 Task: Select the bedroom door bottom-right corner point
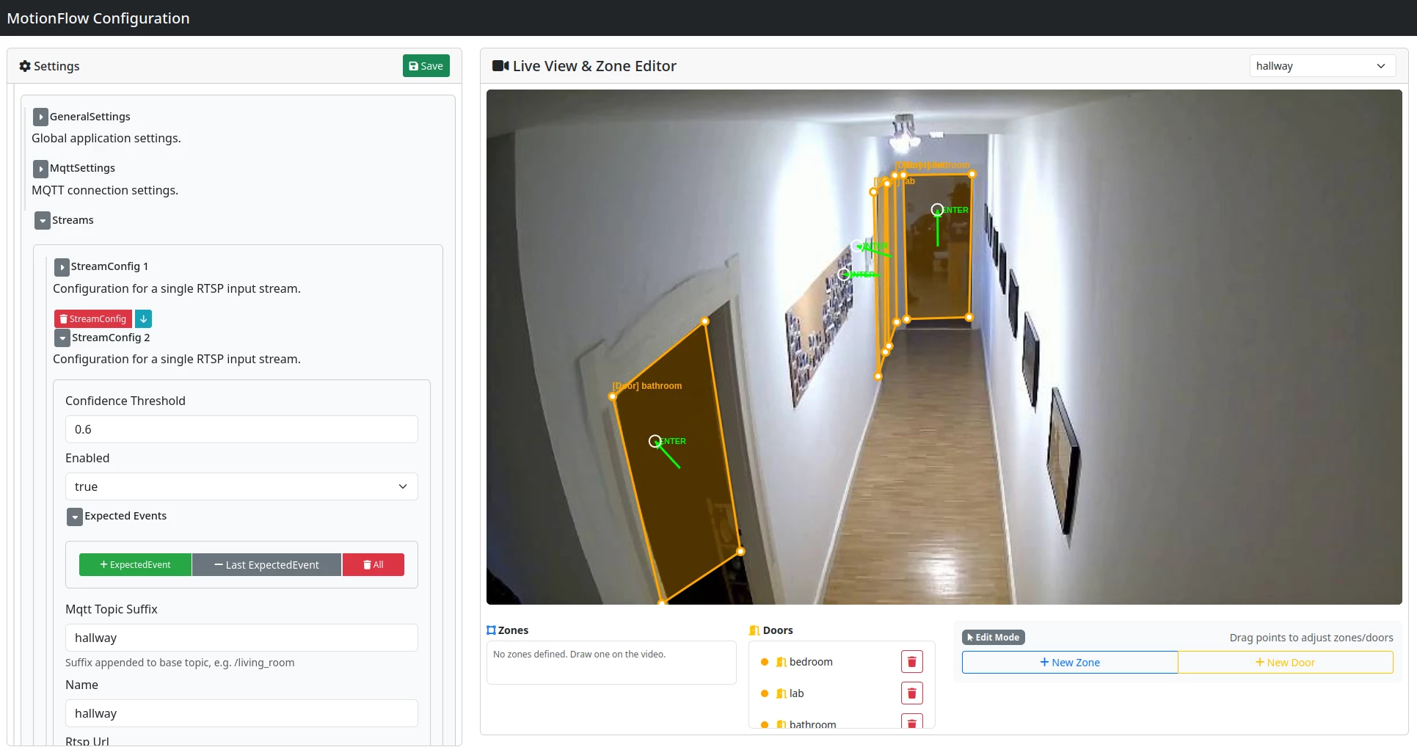[x=969, y=318]
